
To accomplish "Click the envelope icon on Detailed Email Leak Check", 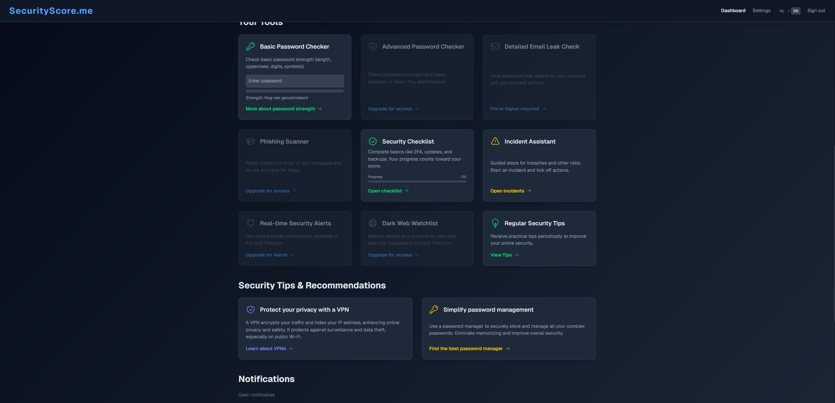I will point(495,46).
